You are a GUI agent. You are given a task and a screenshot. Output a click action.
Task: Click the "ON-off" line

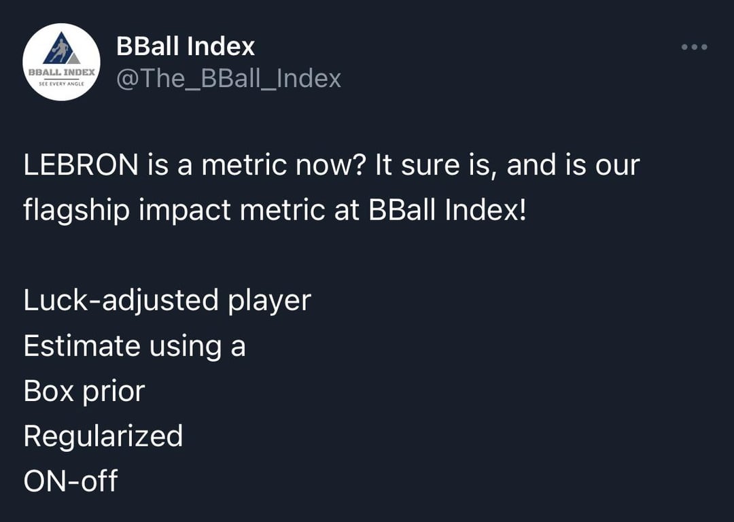(71, 481)
